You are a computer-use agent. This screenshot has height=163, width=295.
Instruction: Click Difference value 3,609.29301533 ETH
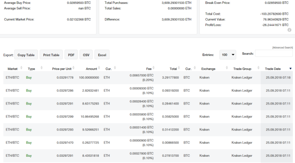pyautogui.click(x=177, y=19)
